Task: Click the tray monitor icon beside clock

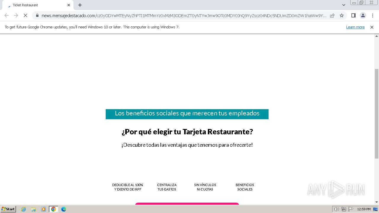Action: (375, 209)
